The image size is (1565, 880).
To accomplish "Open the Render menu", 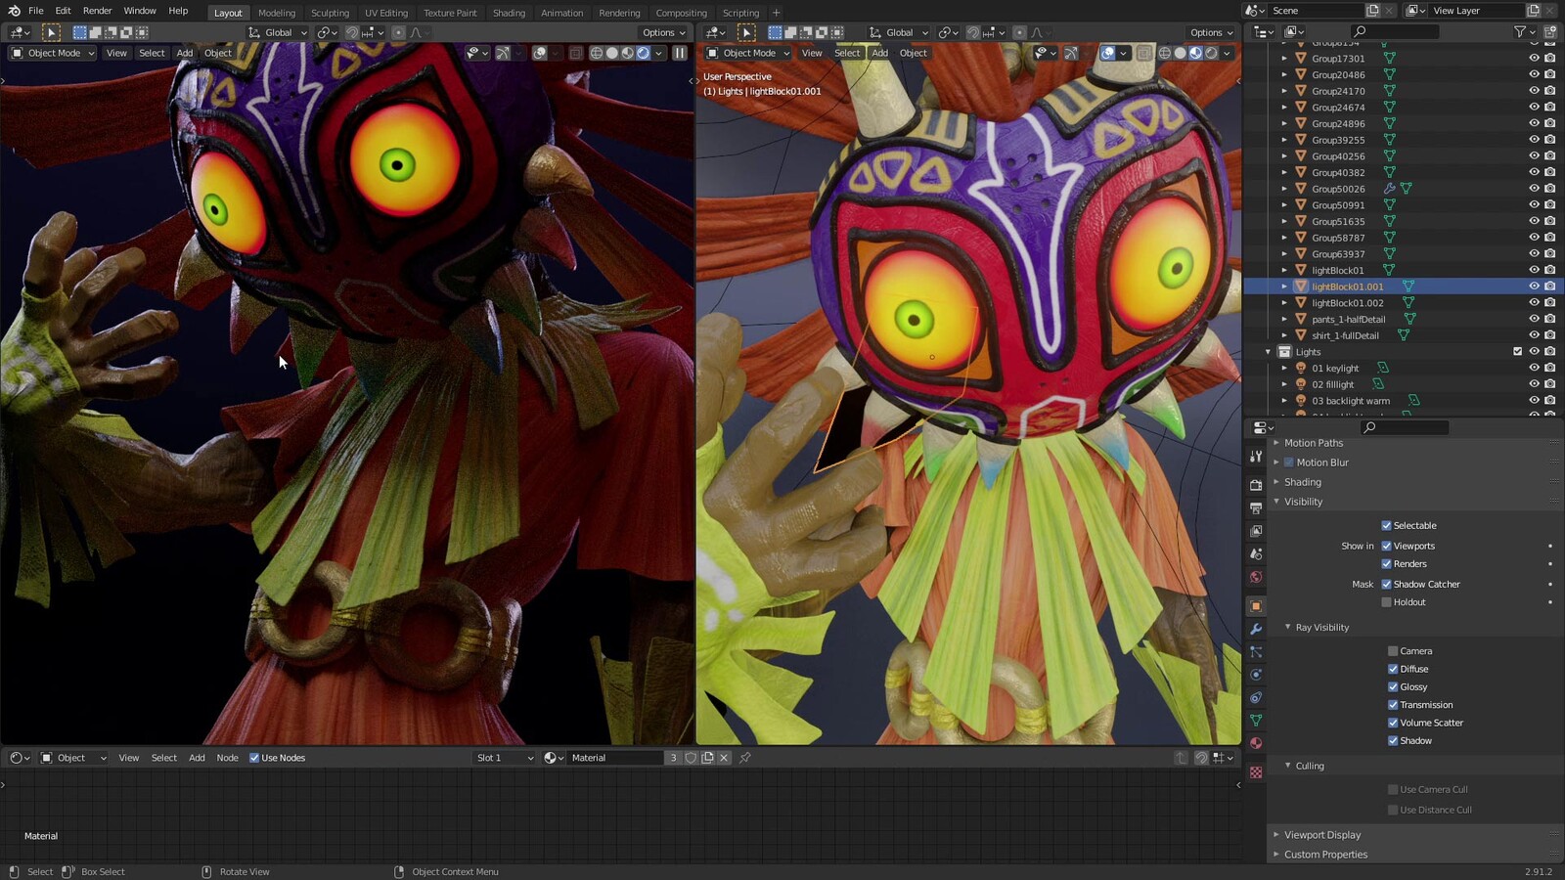I will tap(97, 11).
